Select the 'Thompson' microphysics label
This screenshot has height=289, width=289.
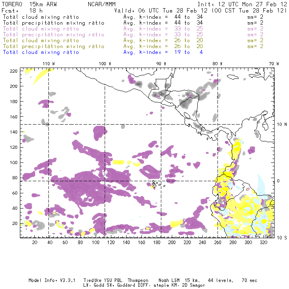click(138, 280)
